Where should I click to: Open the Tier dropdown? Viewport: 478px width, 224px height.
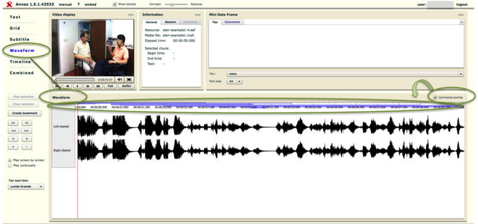(345, 74)
